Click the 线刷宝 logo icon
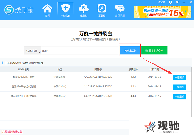 (x=9, y=10)
